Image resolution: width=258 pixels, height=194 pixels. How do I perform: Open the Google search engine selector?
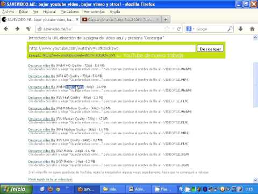tap(190, 29)
